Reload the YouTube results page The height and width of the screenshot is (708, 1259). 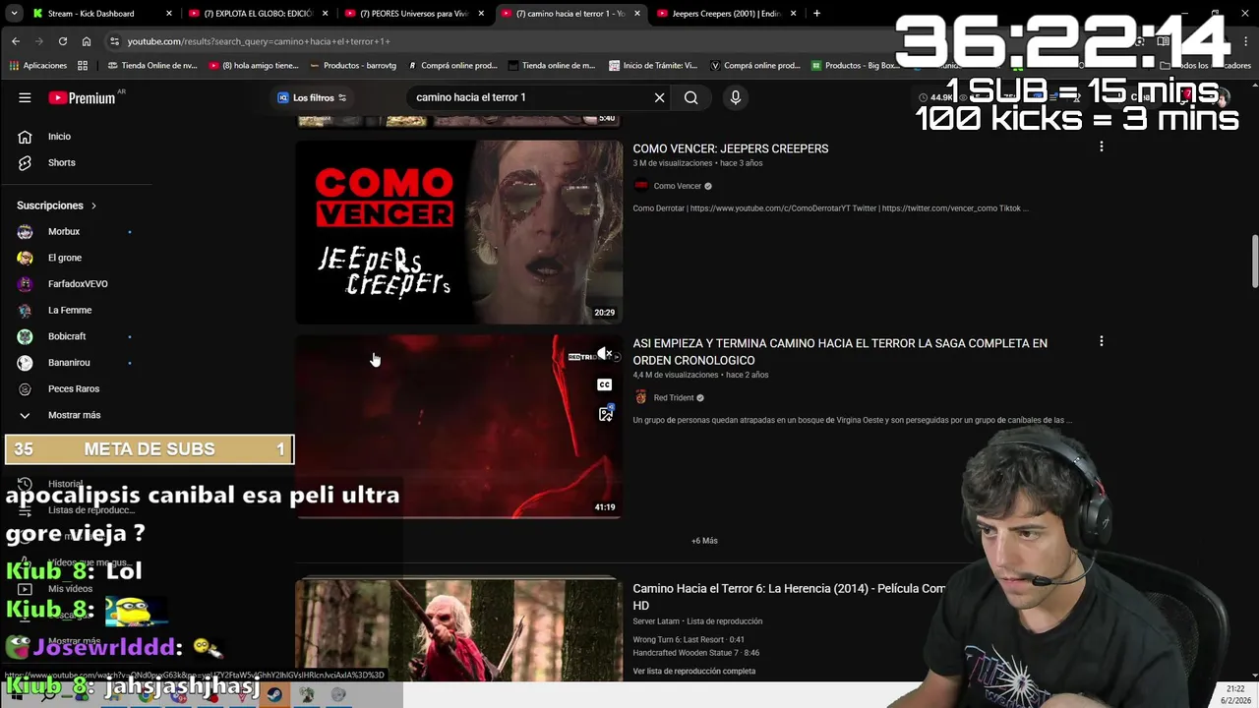point(63,41)
